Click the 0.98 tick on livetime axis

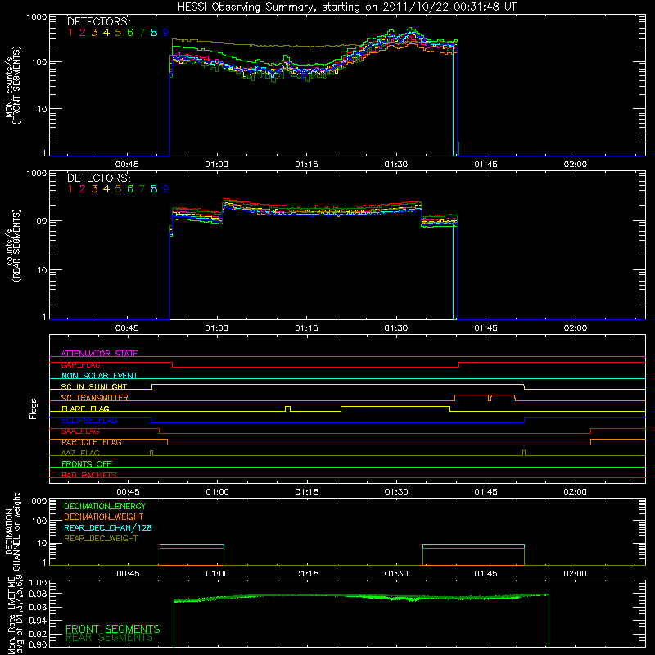click(38, 594)
